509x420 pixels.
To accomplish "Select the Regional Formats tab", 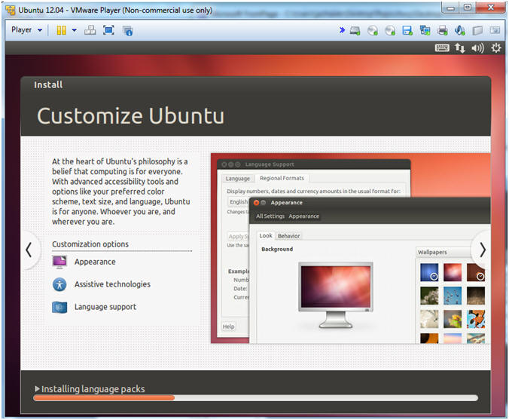I will click(x=282, y=178).
